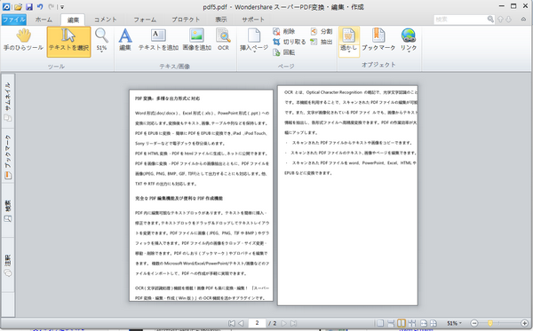The width and height of the screenshot is (533, 331).
Task: Go to the first page button
Action: click(x=232, y=323)
